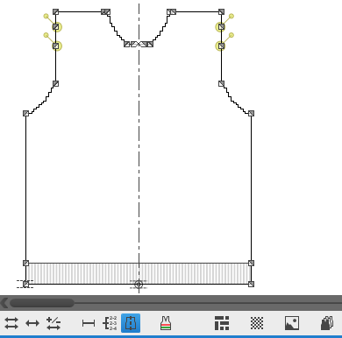Screen dimensions: 342x338
Task: Toggle the highlighted symmetry axis button
Action: [131, 323]
